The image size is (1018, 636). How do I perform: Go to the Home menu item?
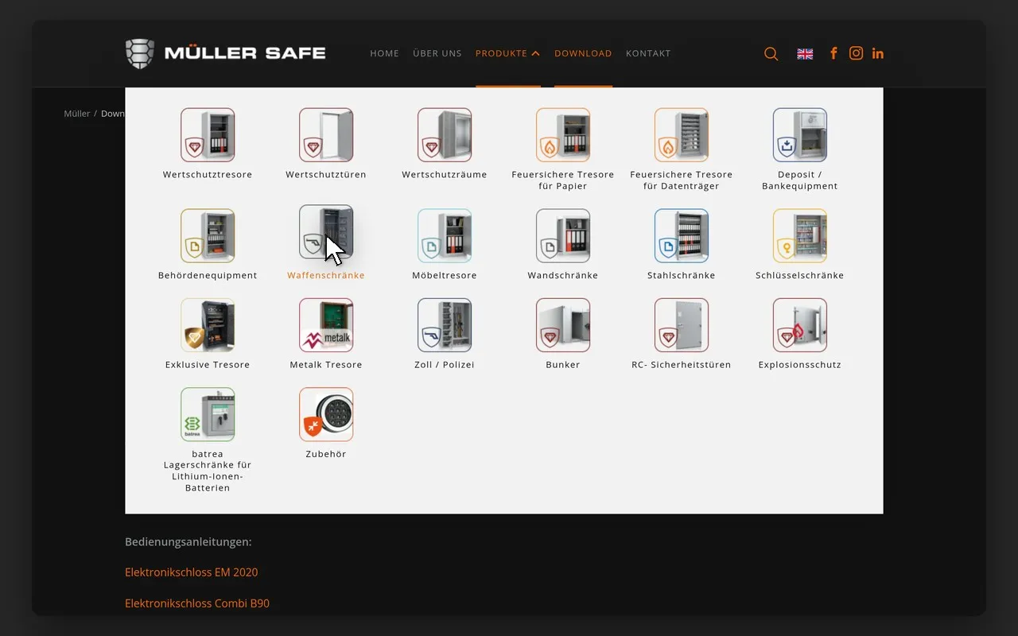click(x=385, y=54)
